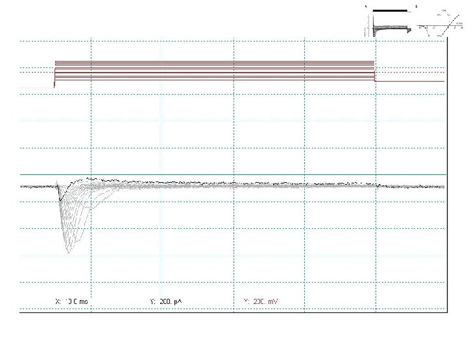Click the black bar above panel A thumbnail

(x=390, y=11)
